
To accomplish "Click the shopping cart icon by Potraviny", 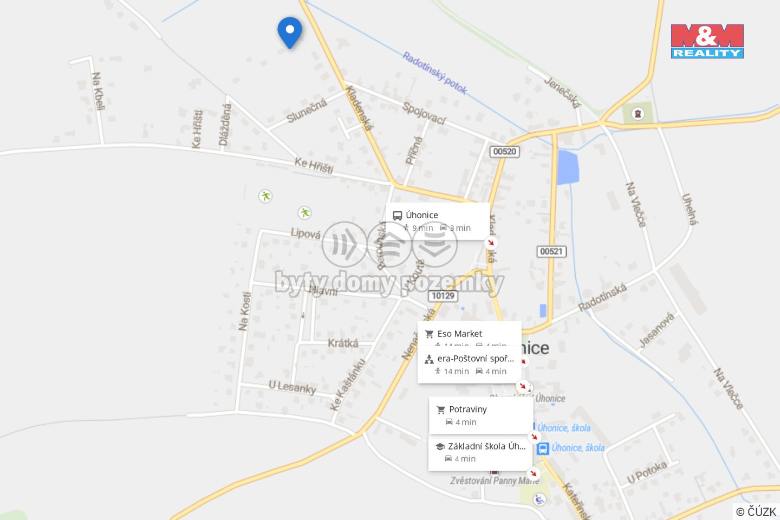I will click(441, 409).
